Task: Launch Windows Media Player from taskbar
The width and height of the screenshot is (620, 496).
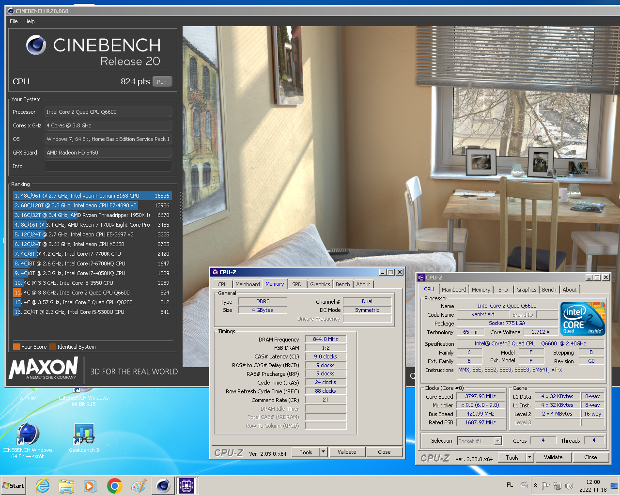Action: (90, 486)
